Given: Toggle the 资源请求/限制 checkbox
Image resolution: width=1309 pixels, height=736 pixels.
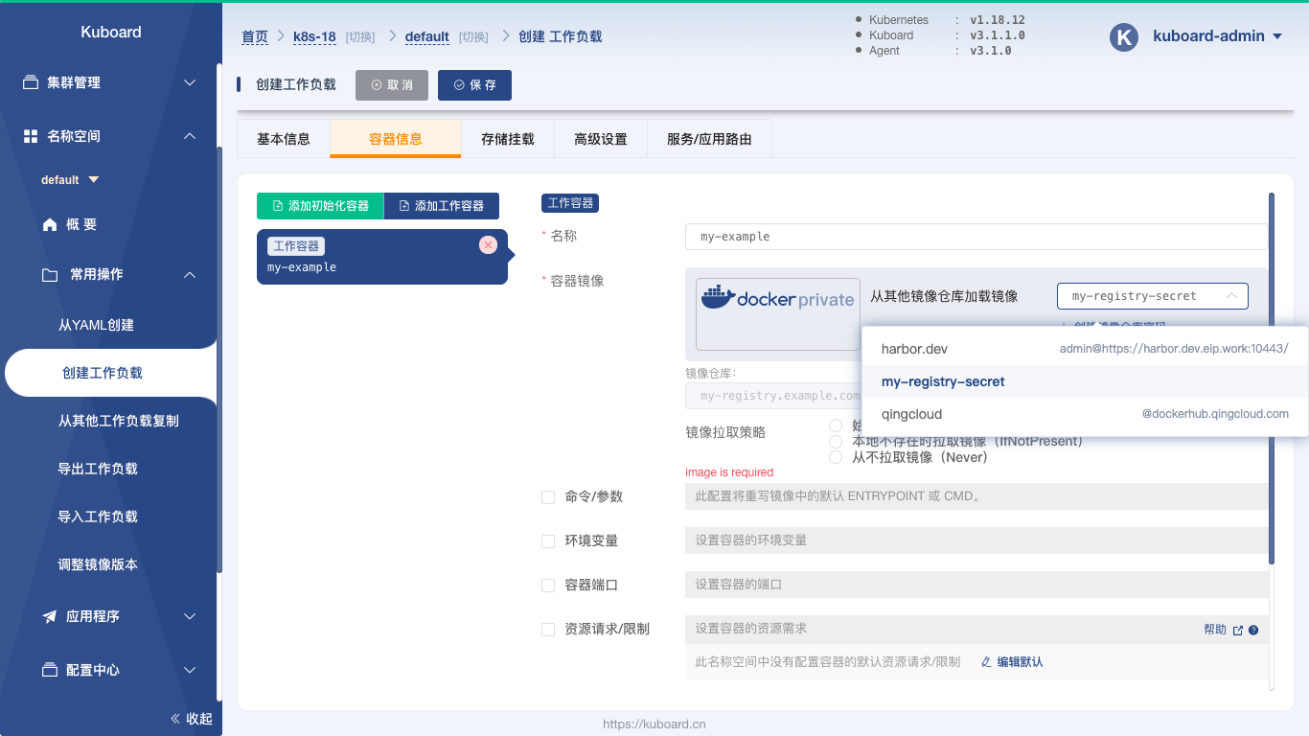Looking at the screenshot, I should point(548,629).
